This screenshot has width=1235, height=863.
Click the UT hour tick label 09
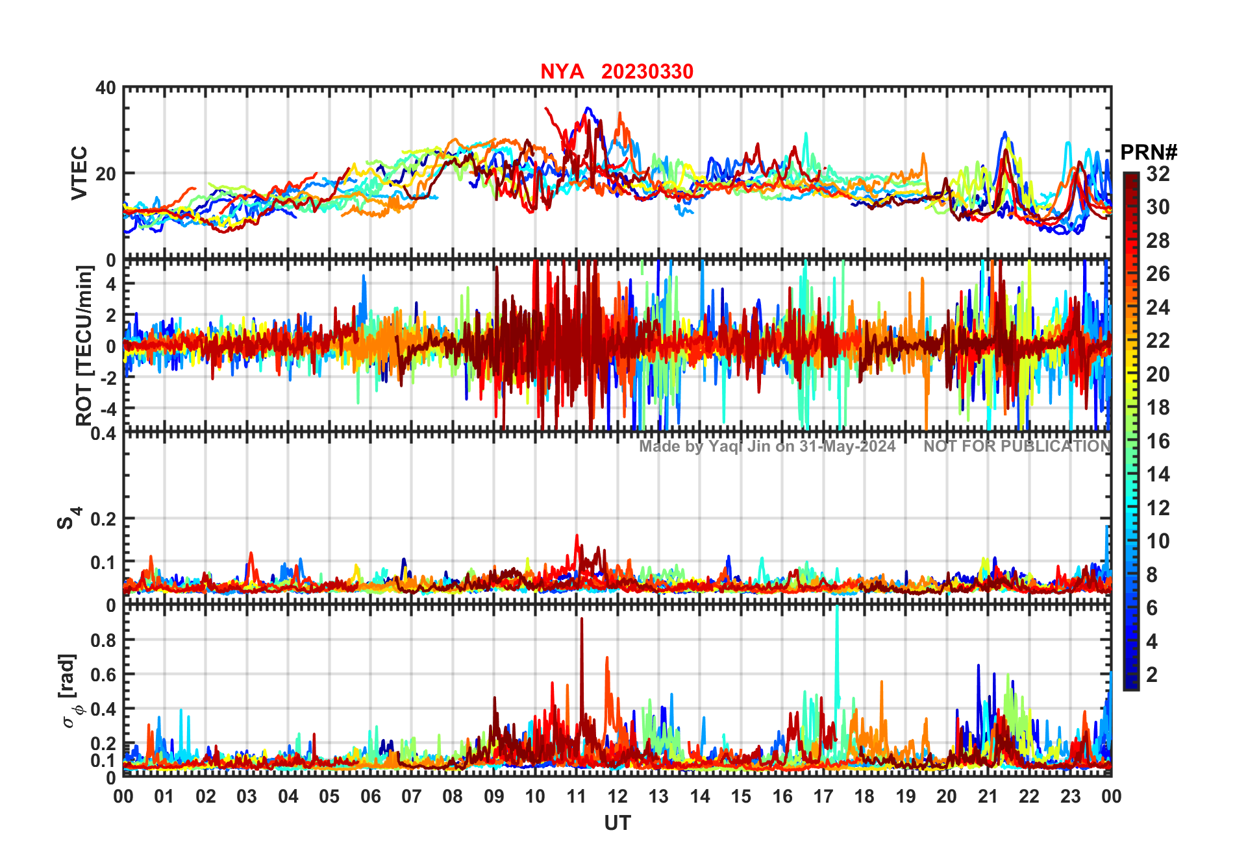click(x=494, y=797)
